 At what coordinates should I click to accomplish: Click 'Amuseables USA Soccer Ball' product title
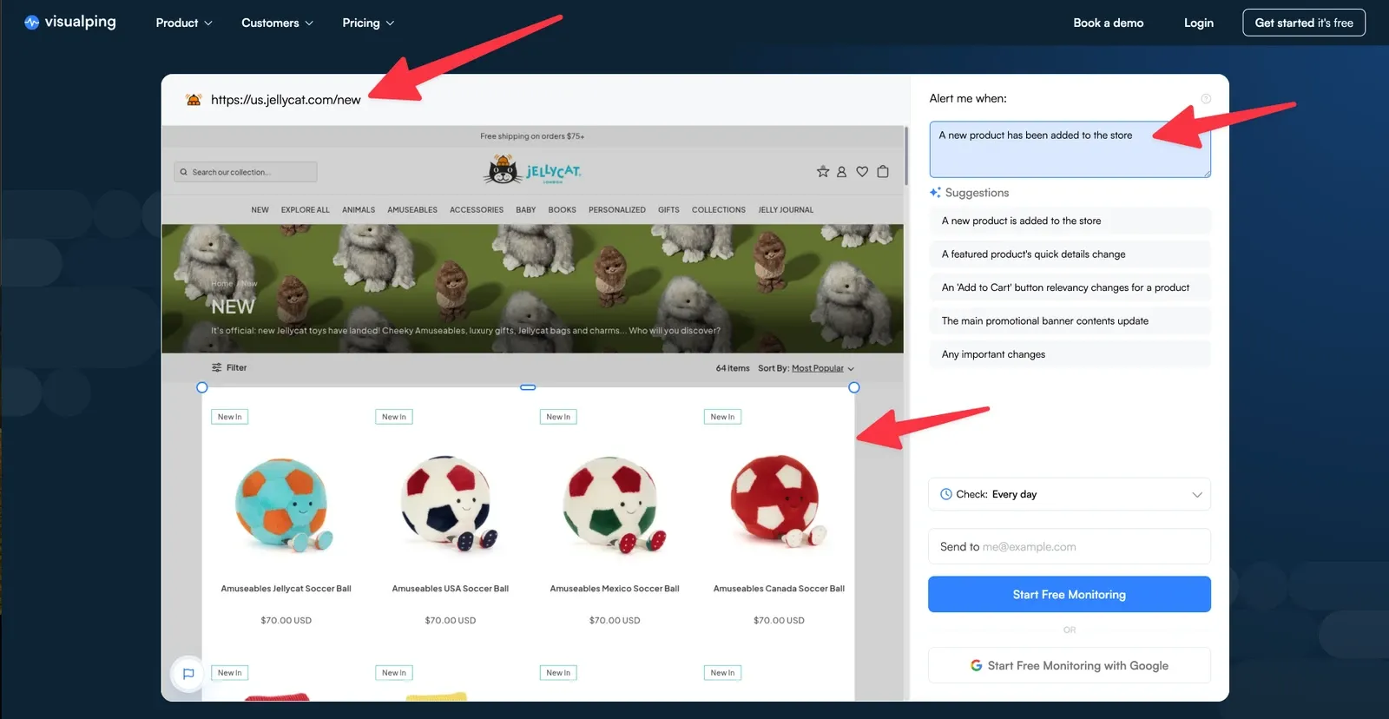point(450,589)
